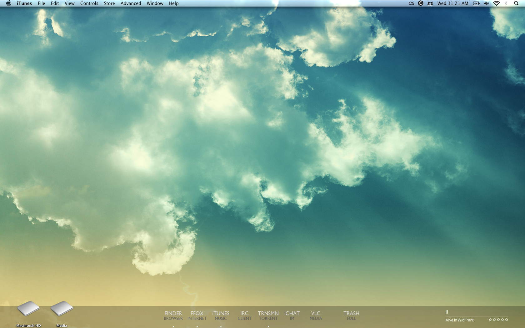This screenshot has width=525, height=328.
Task: Rate the song three stars
Action: point(498,320)
